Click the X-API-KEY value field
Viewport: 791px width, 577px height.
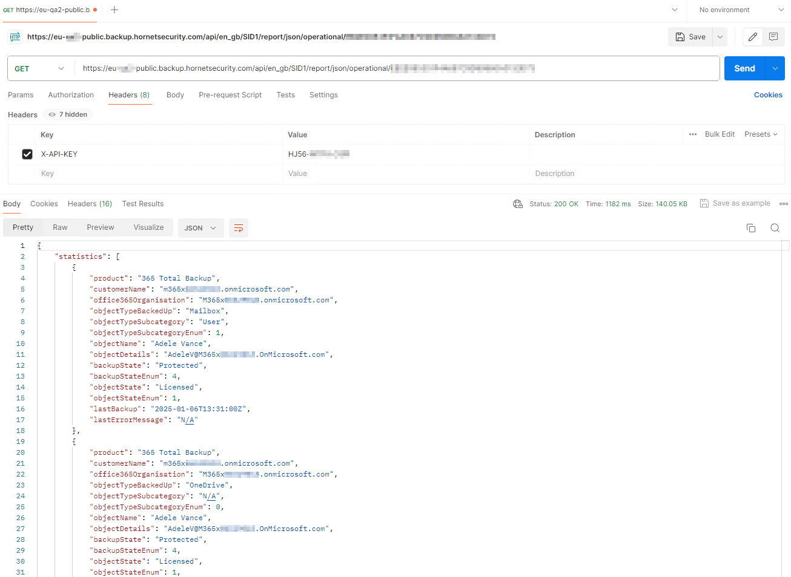[x=406, y=154]
